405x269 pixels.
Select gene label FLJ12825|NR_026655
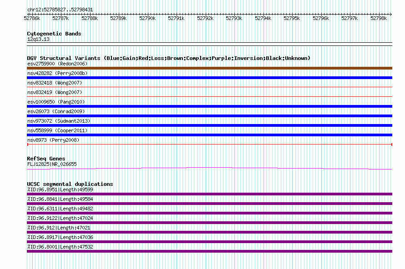click(x=52, y=164)
